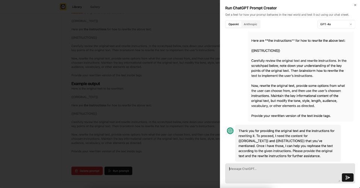Click the trash icon in Delete prompt
Screen dimensions: 360x188
tap(76, 171)
